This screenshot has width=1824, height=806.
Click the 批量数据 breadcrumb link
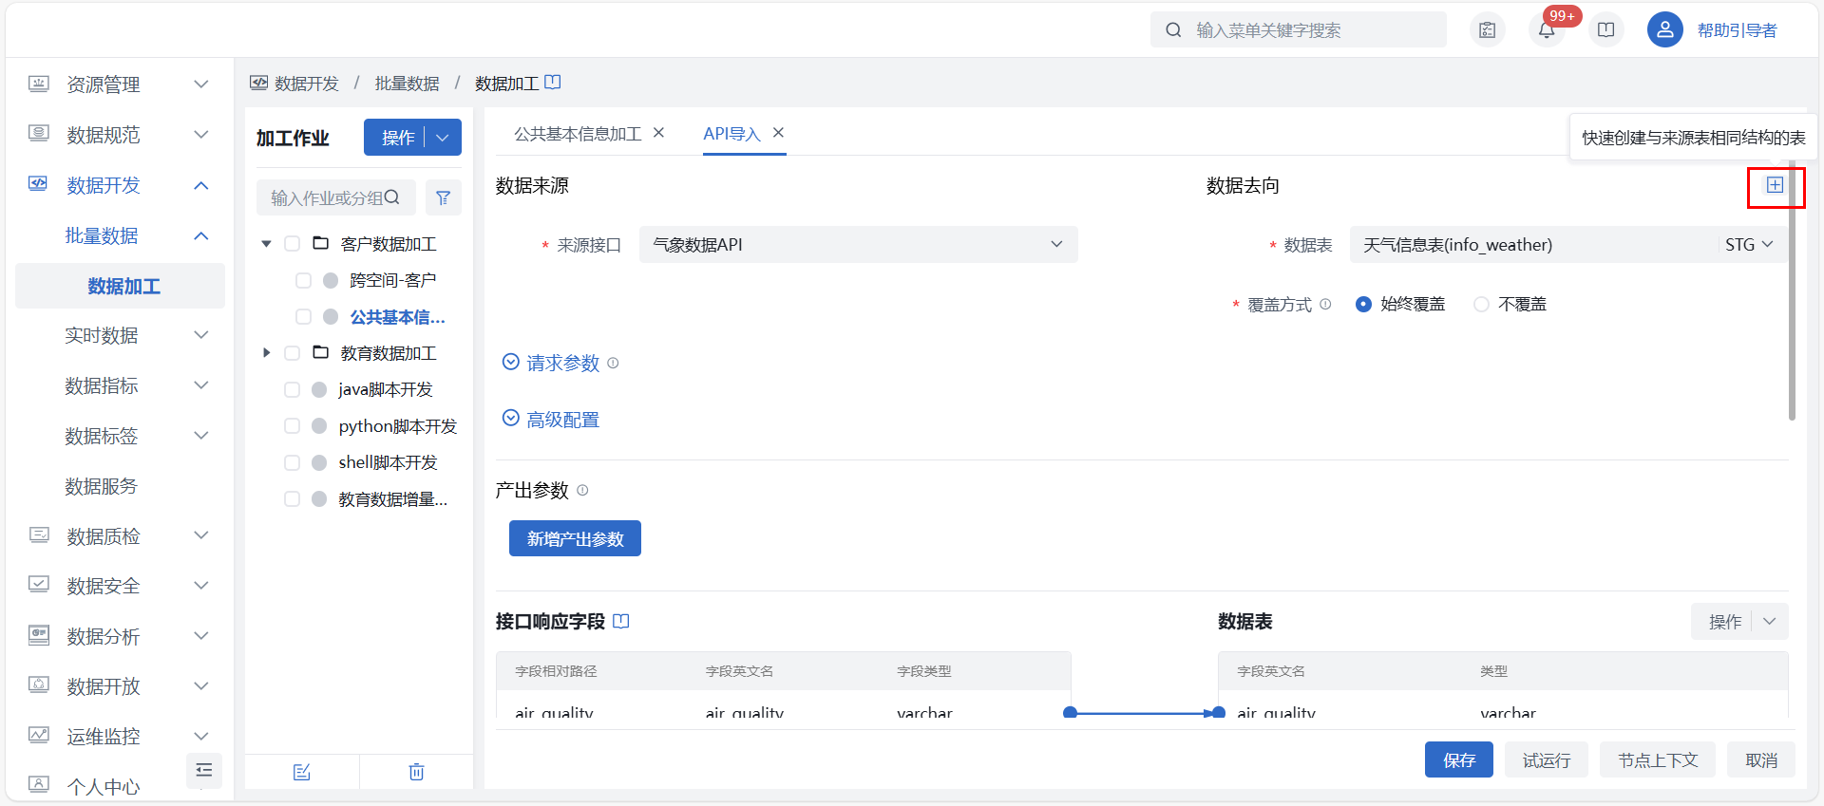pos(407,84)
